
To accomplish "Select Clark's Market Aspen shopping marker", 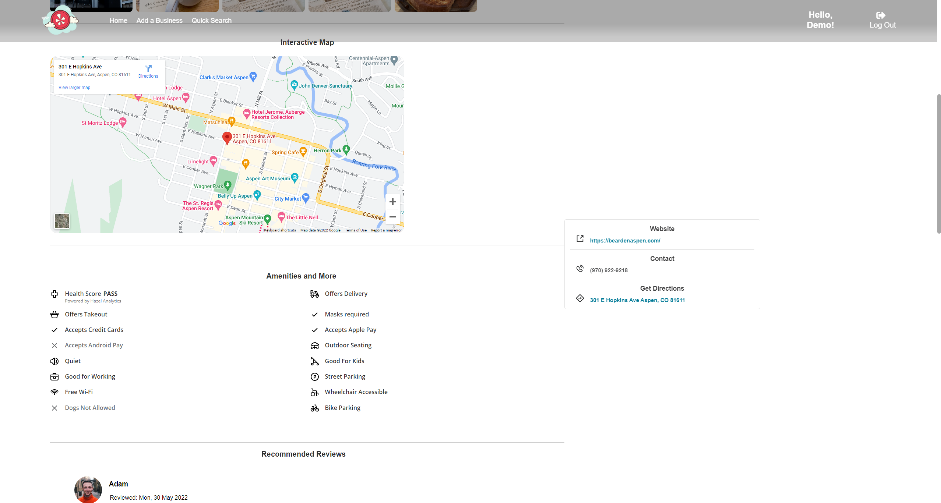I will 253,77.
